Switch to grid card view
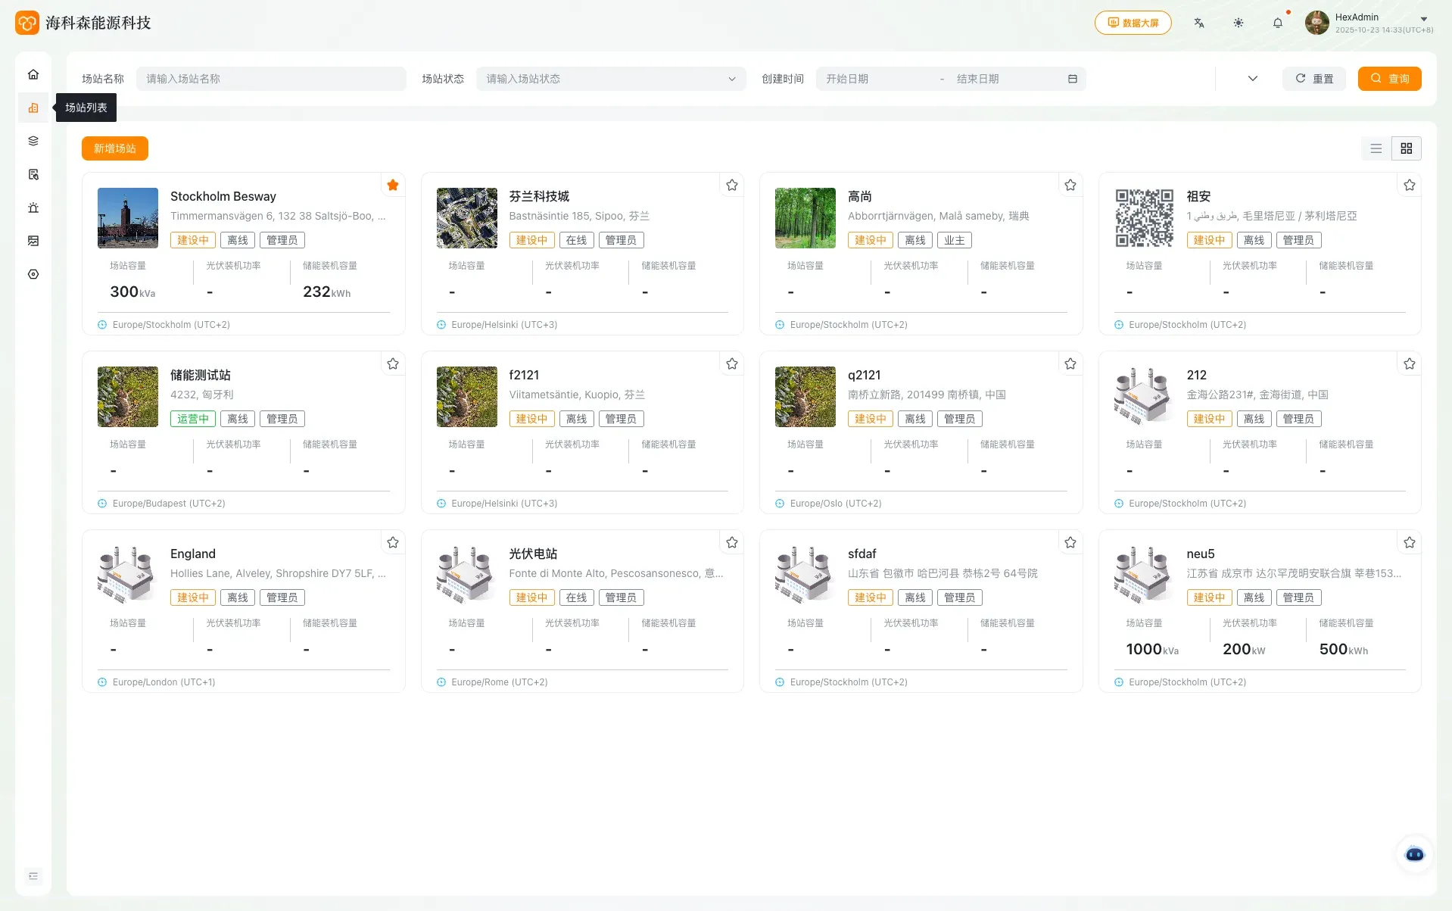 point(1407,148)
